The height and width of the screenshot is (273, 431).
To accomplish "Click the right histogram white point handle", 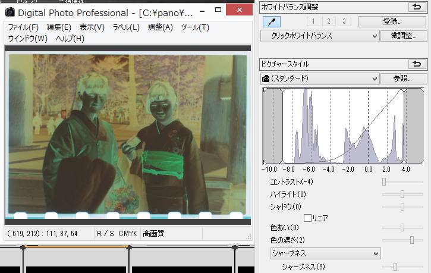I will click(404, 126).
